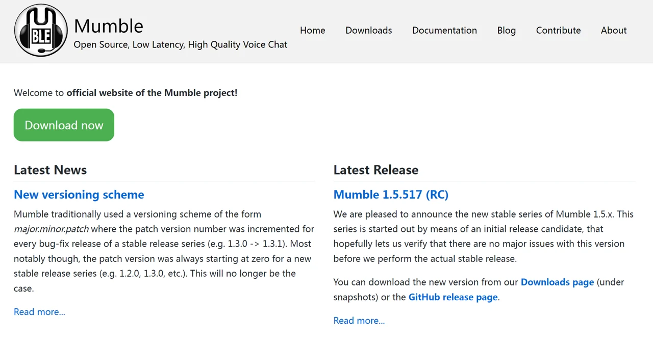The width and height of the screenshot is (653, 338).
Task: Follow Read more under New versioning scheme
Action: click(x=39, y=312)
